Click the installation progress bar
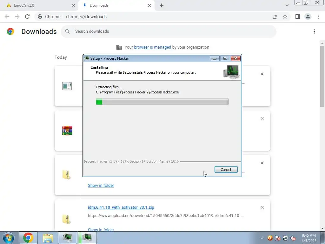325x244 pixels. tap(162, 102)
